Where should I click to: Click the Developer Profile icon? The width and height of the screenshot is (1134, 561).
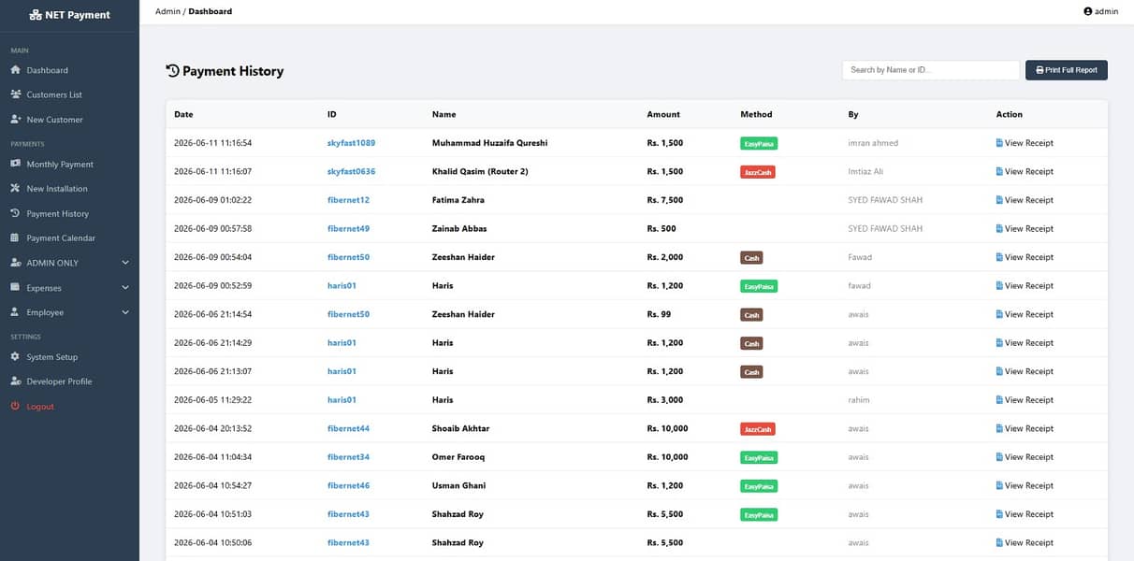click(16, 381)
